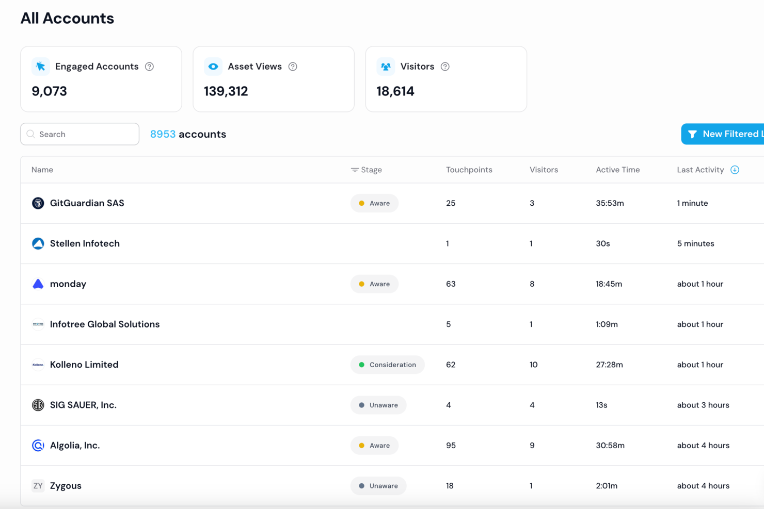Sort by the Active Time column header

click(x=617, y=170)
